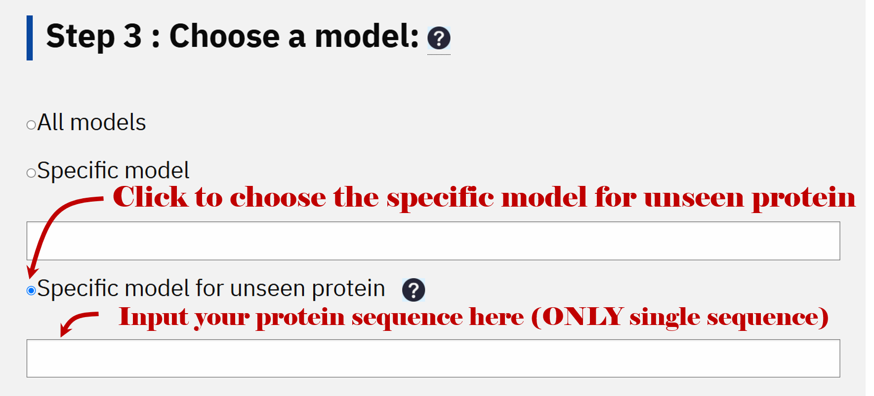Click "Specific model for unseen protein" label
Screen dimensions: 874x396
(211, 288)
